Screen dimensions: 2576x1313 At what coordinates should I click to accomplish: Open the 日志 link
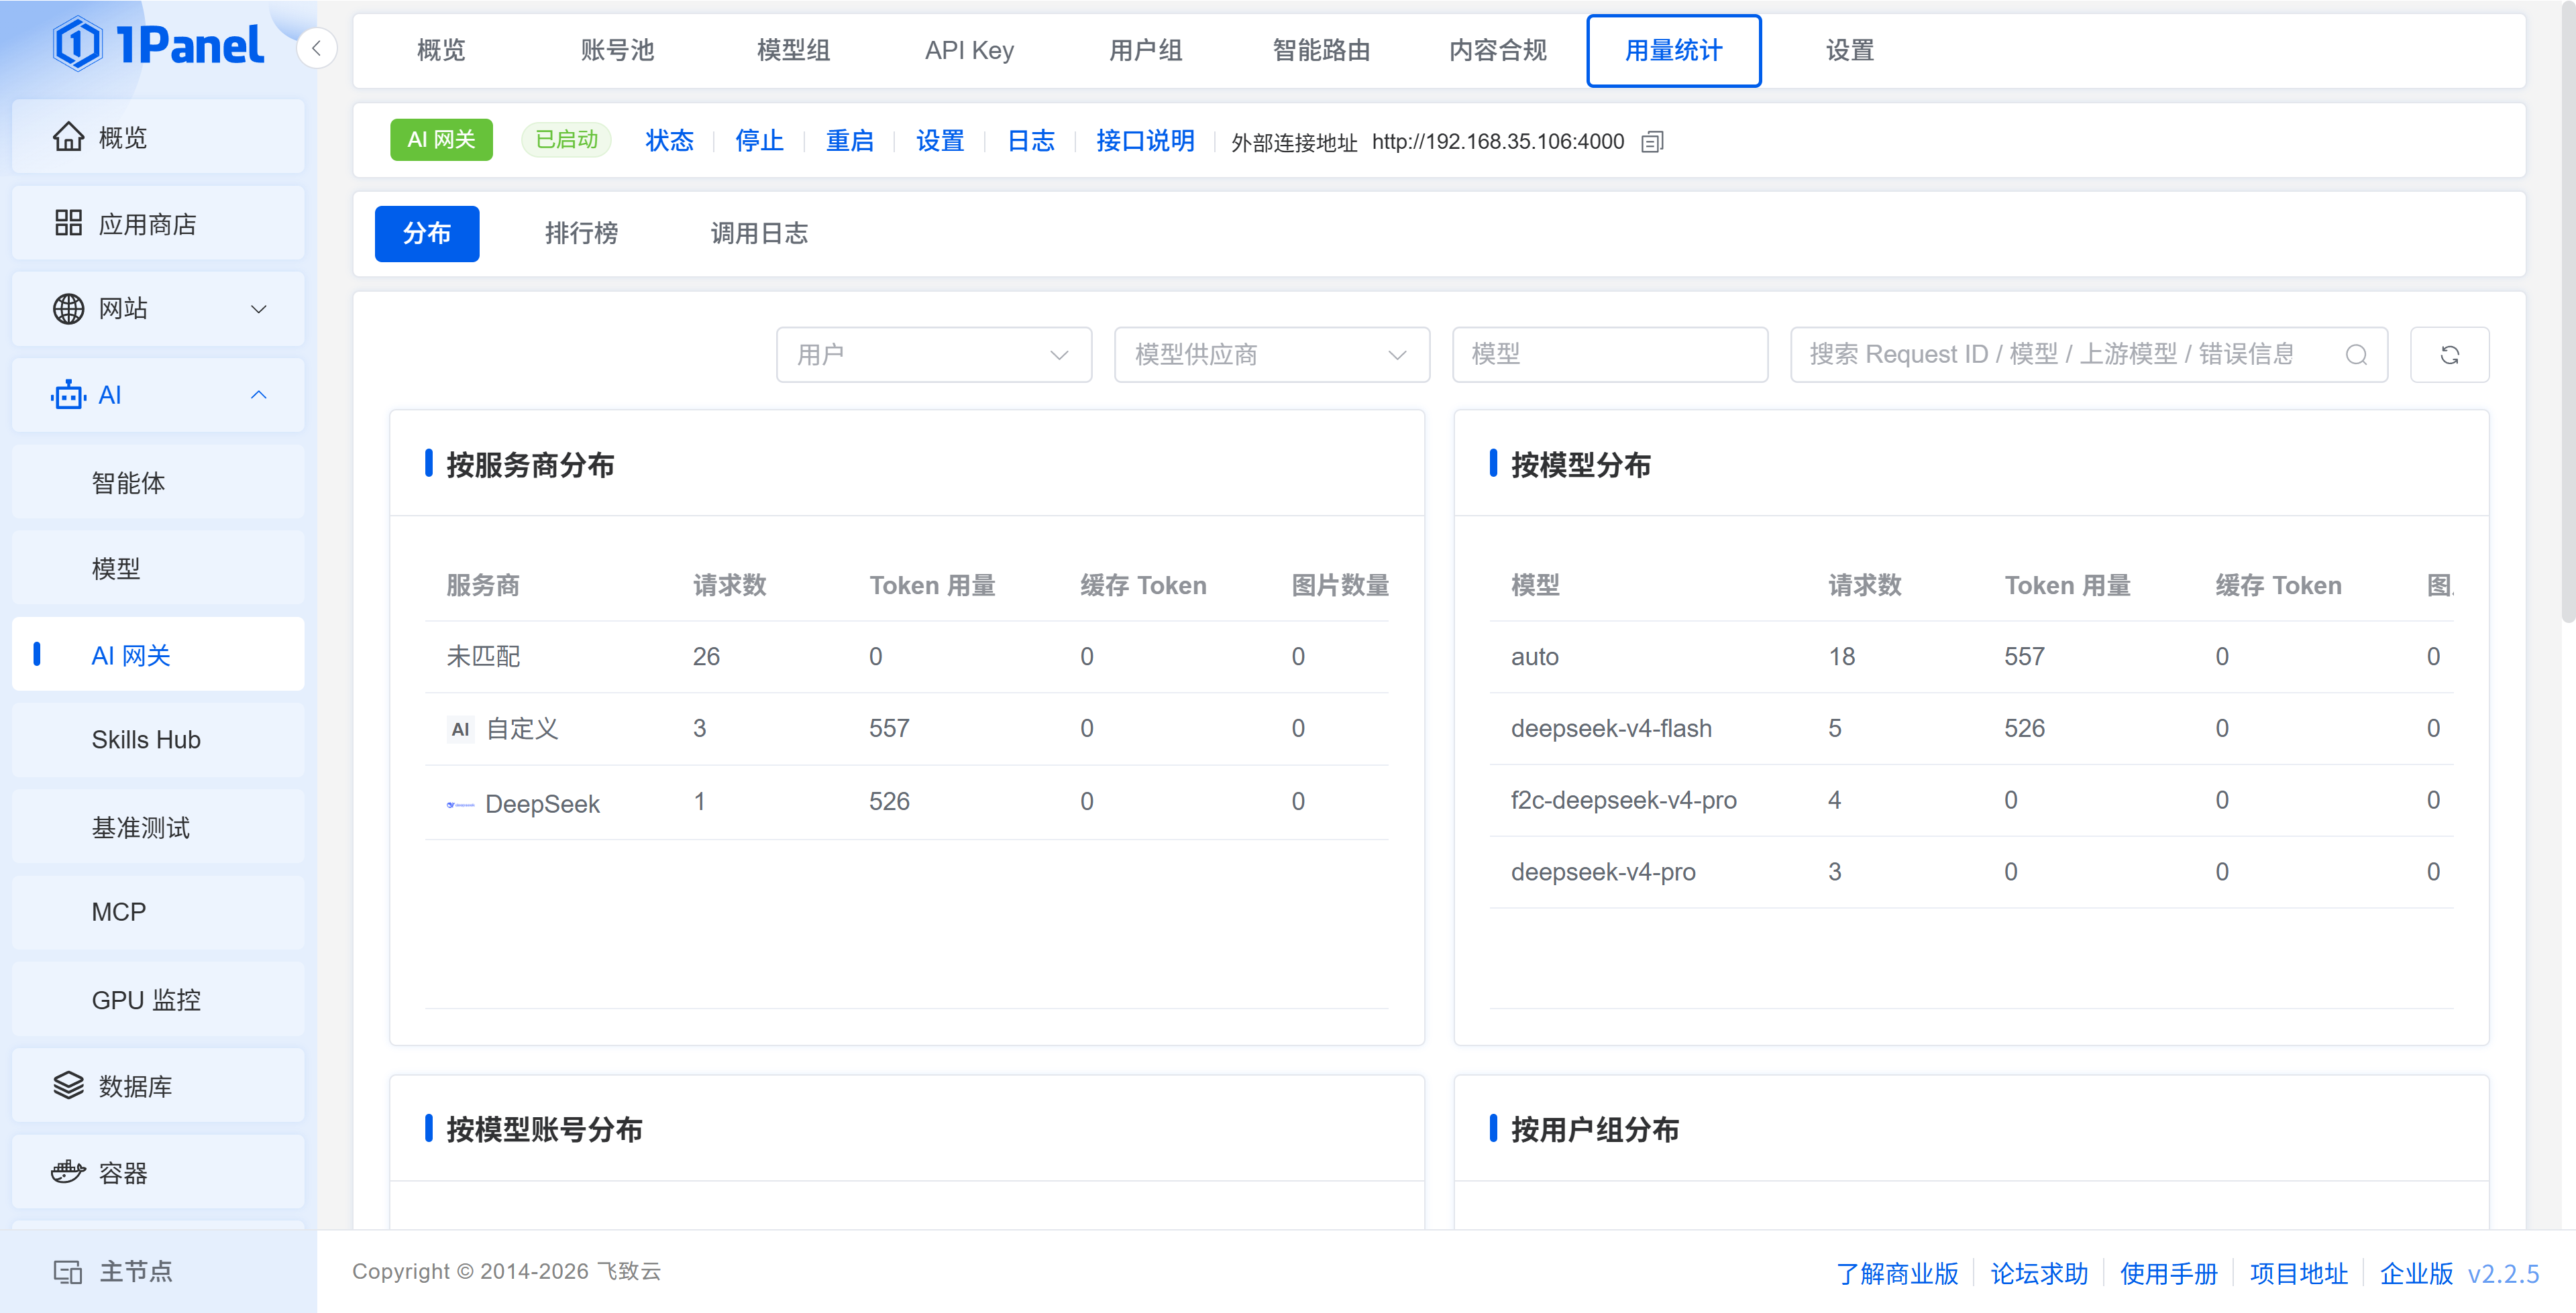(x=1031, y=141)
